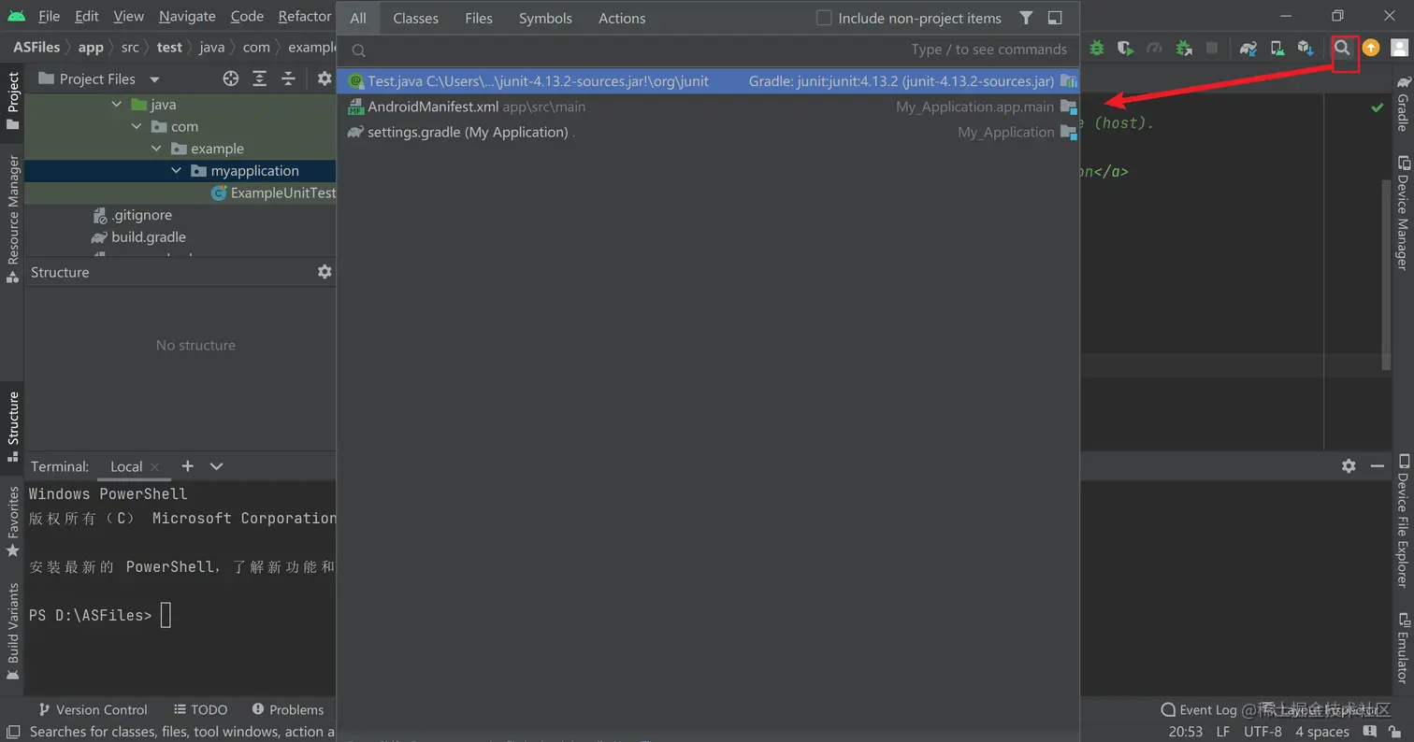
Task: Open the 4 spaces indent selector
Action: [x=1321, y=732]
